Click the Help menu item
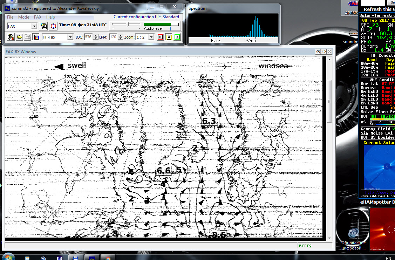Viewport: 395px width, 260px height. click(50, 17)
